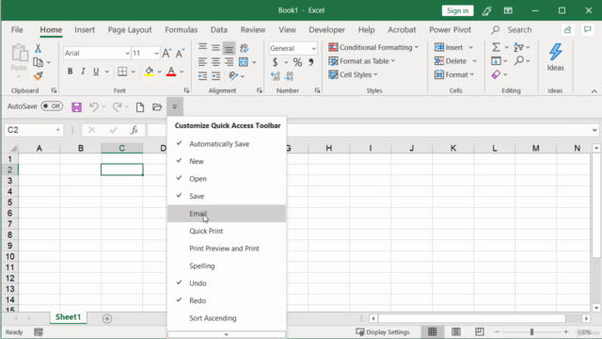Uncheck Save in Customize Quick Access menu
The width and height of the screenshot is (602, 339).
[227, 196]
